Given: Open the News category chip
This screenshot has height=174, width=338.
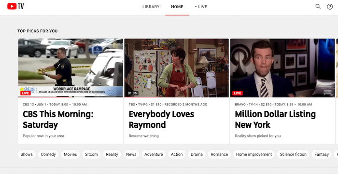Looking at the screenshot, I should [131, 154].
